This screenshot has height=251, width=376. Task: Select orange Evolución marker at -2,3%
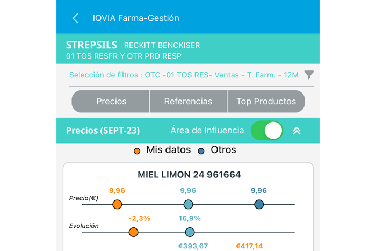[133, 232]
